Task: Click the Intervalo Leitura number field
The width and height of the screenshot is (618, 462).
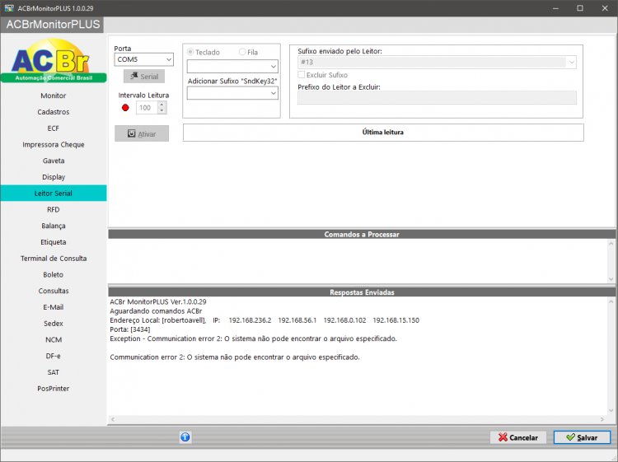Action: click(147, 108)
